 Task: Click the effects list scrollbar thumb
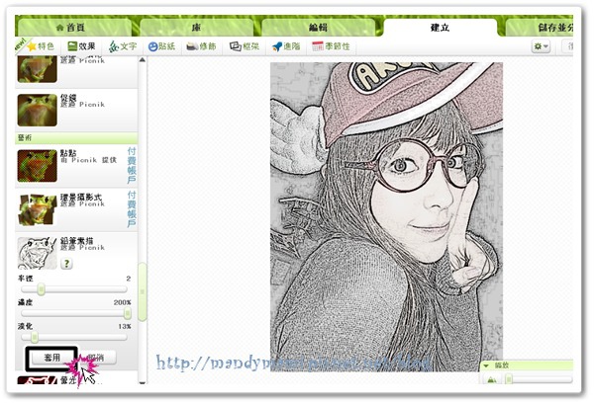pyautogui.click(x=143, y=292)
